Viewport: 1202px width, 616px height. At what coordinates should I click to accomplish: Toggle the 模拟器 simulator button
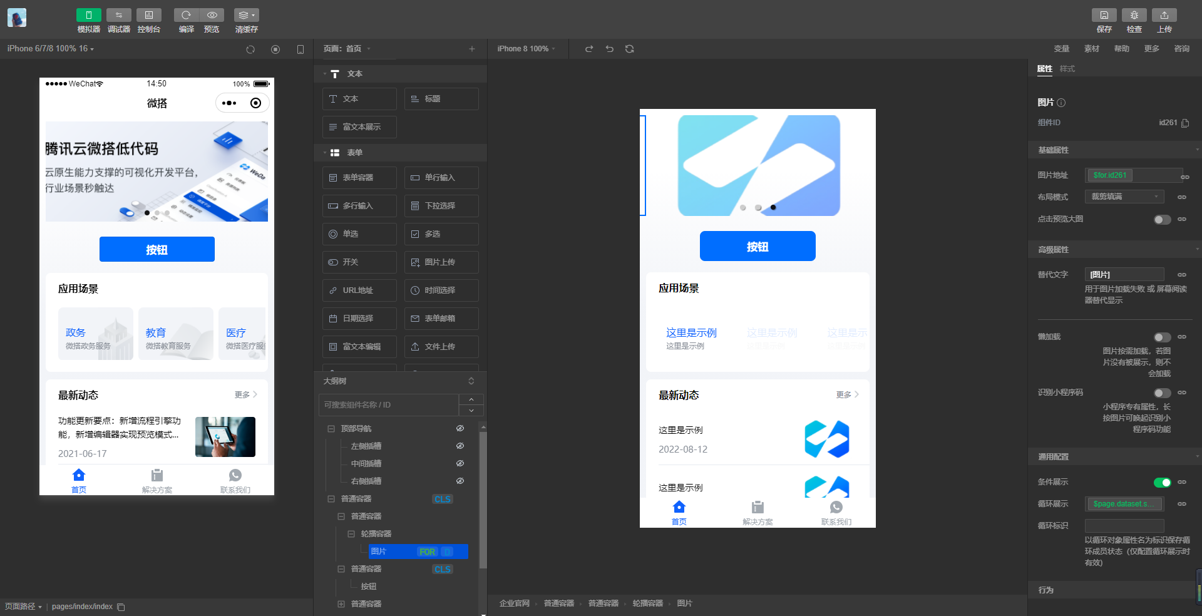(x=88, y=15)
